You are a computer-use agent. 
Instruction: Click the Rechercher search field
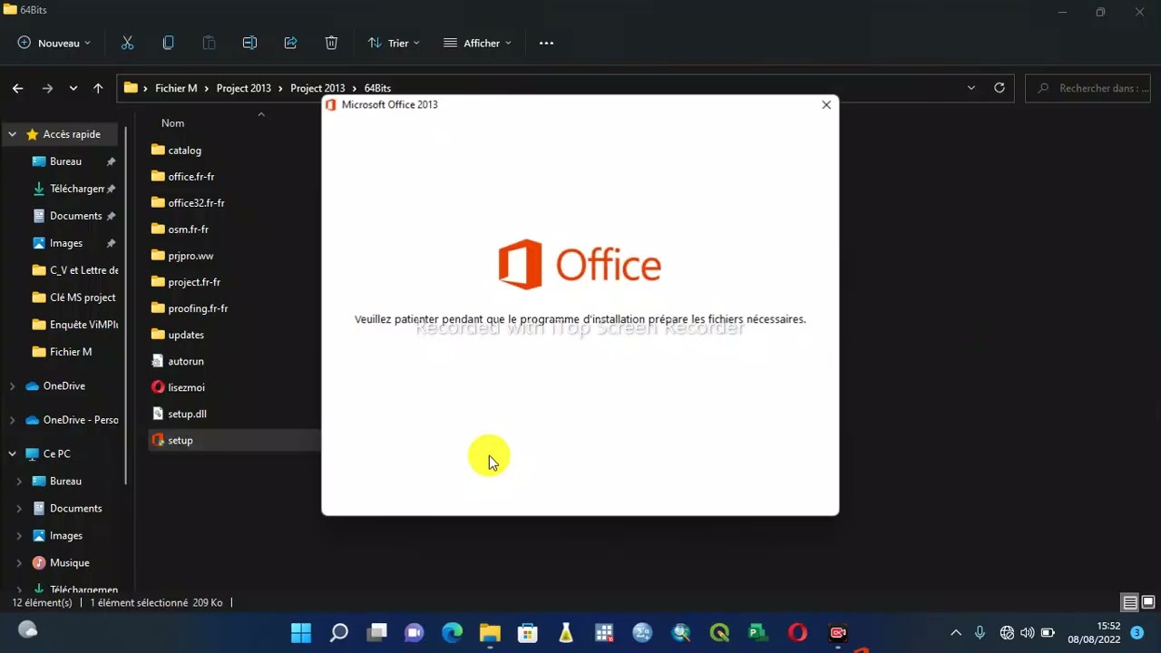coord(1088,88)
